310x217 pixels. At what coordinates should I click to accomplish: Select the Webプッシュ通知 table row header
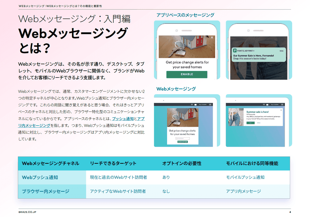pyautogui.click(x=40, y=177)
